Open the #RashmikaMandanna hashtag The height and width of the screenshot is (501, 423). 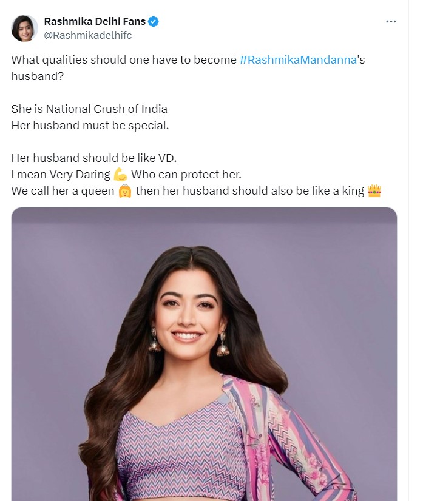click(298, 61)
